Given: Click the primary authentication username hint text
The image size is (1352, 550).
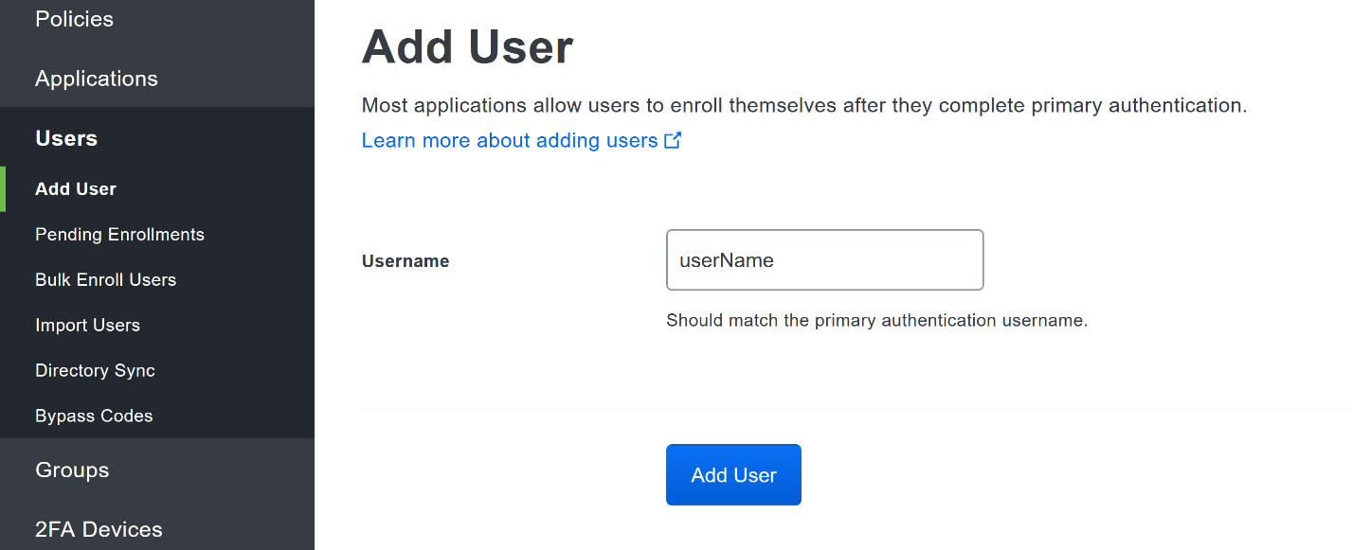Looking at the screenshot, I should tap(876, 321).
